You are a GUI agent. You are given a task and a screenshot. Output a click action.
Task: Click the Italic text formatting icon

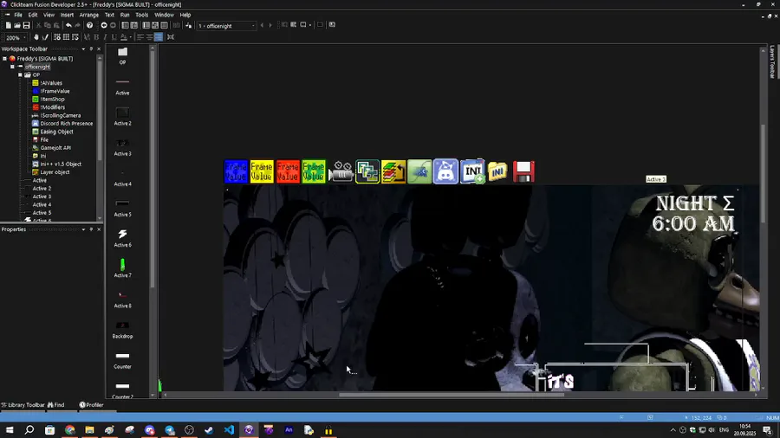pos(105,37)
